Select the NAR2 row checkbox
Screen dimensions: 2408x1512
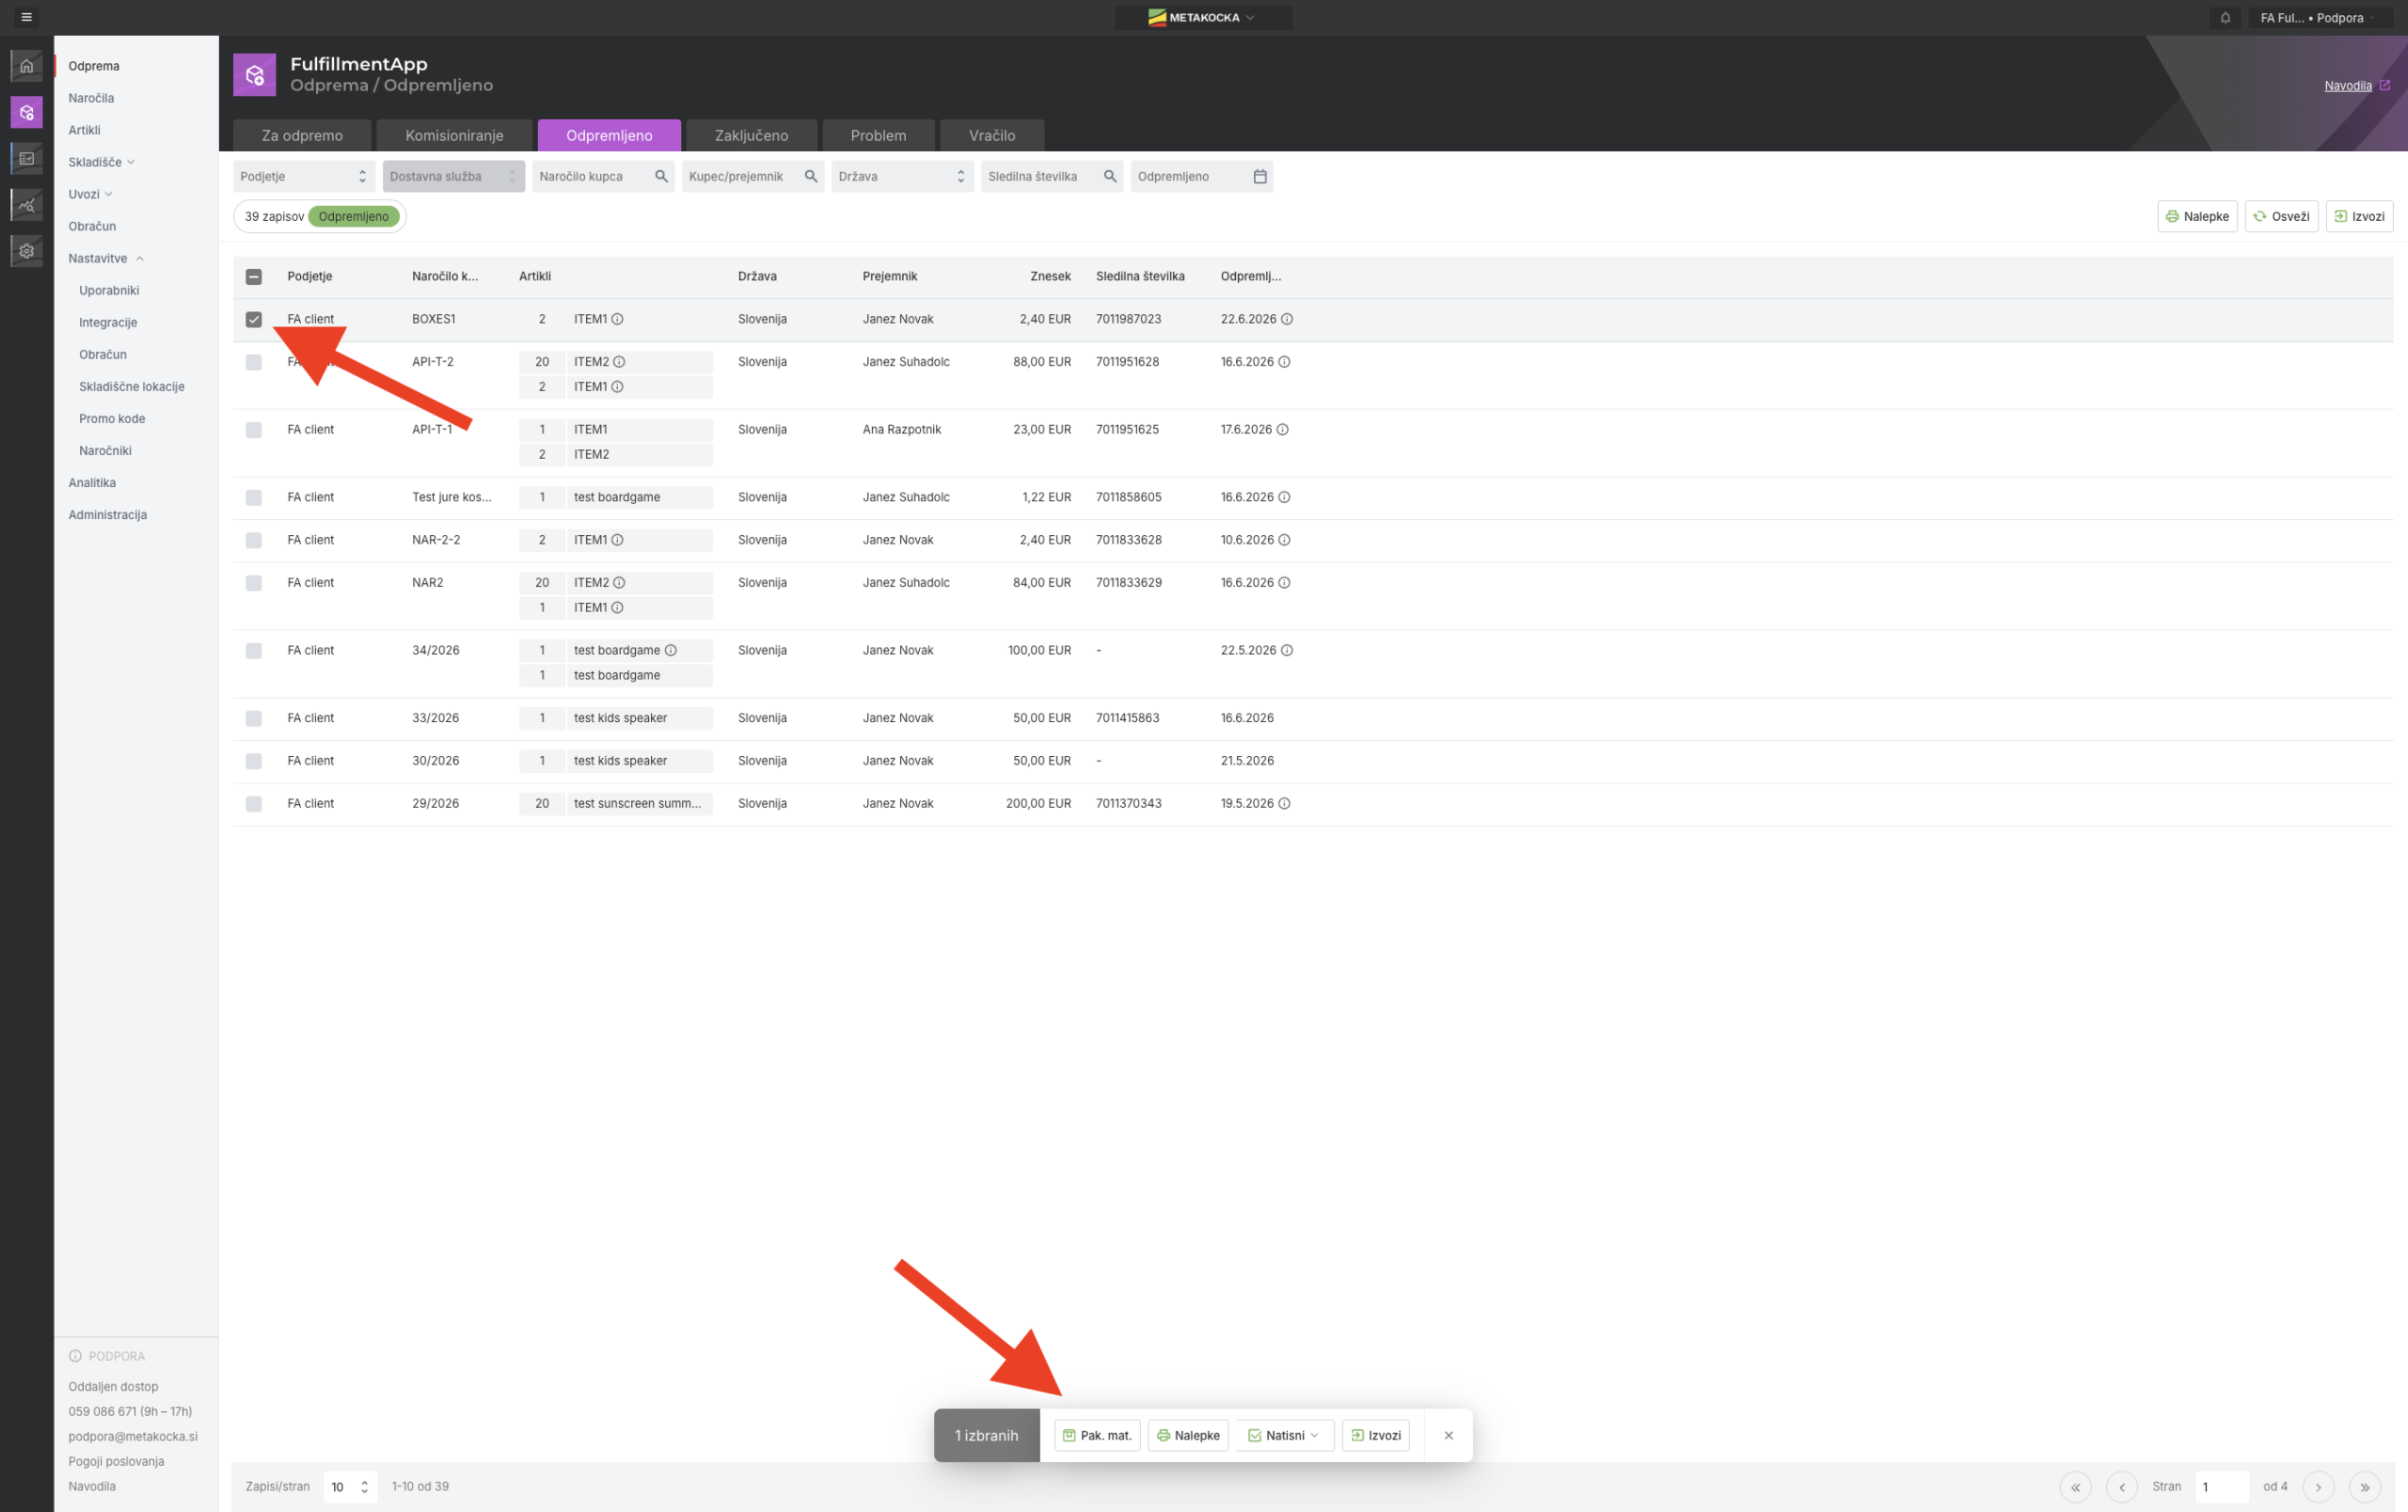254,584
